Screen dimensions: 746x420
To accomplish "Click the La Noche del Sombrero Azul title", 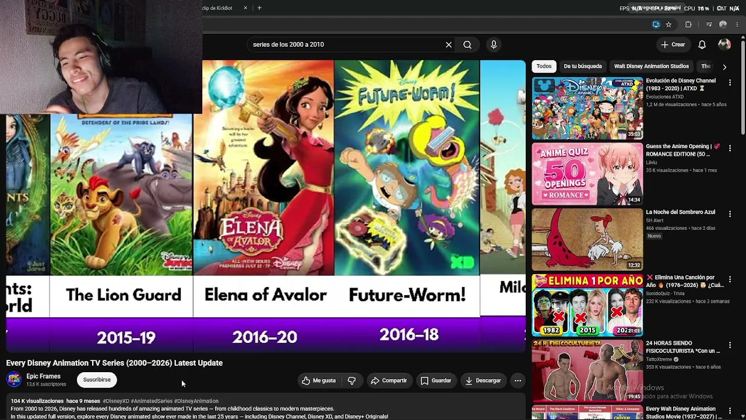I will coord(681,212).
